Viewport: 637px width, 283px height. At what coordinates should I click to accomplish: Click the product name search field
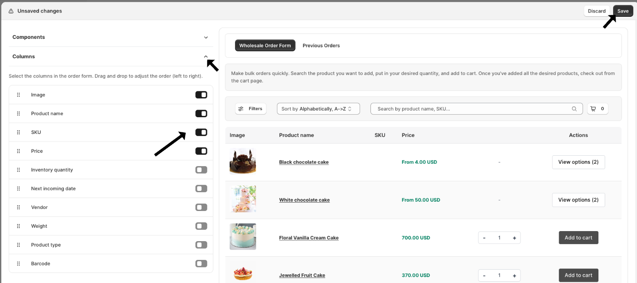tap(471, 109)
